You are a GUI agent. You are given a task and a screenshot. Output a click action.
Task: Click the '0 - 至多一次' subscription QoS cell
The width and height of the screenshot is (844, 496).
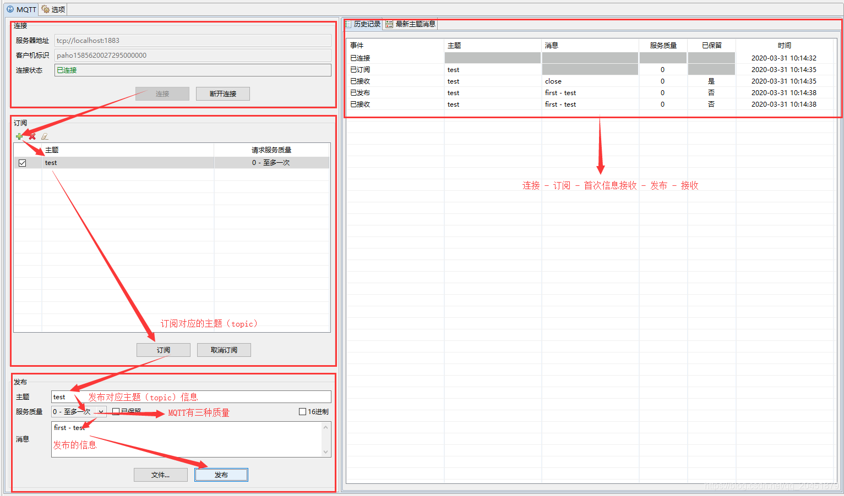[271, 163]
